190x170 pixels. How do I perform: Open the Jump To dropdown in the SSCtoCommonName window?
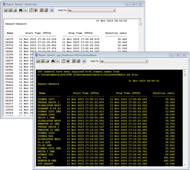pyautogui.click(x=124, y=61)
